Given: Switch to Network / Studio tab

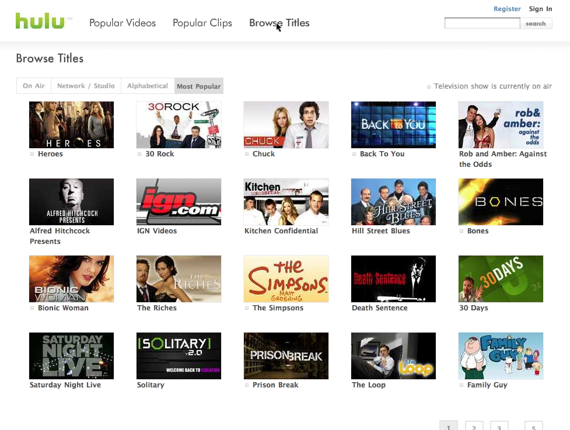Looking at the screenshot, I should pos(86,86).
